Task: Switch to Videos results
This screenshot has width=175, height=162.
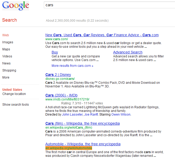Action: tap(7, 56)
